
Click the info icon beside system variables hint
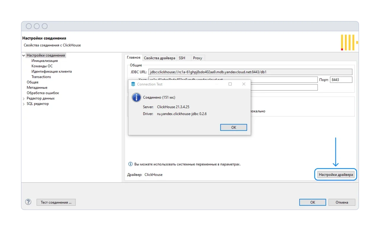point(130,164)
